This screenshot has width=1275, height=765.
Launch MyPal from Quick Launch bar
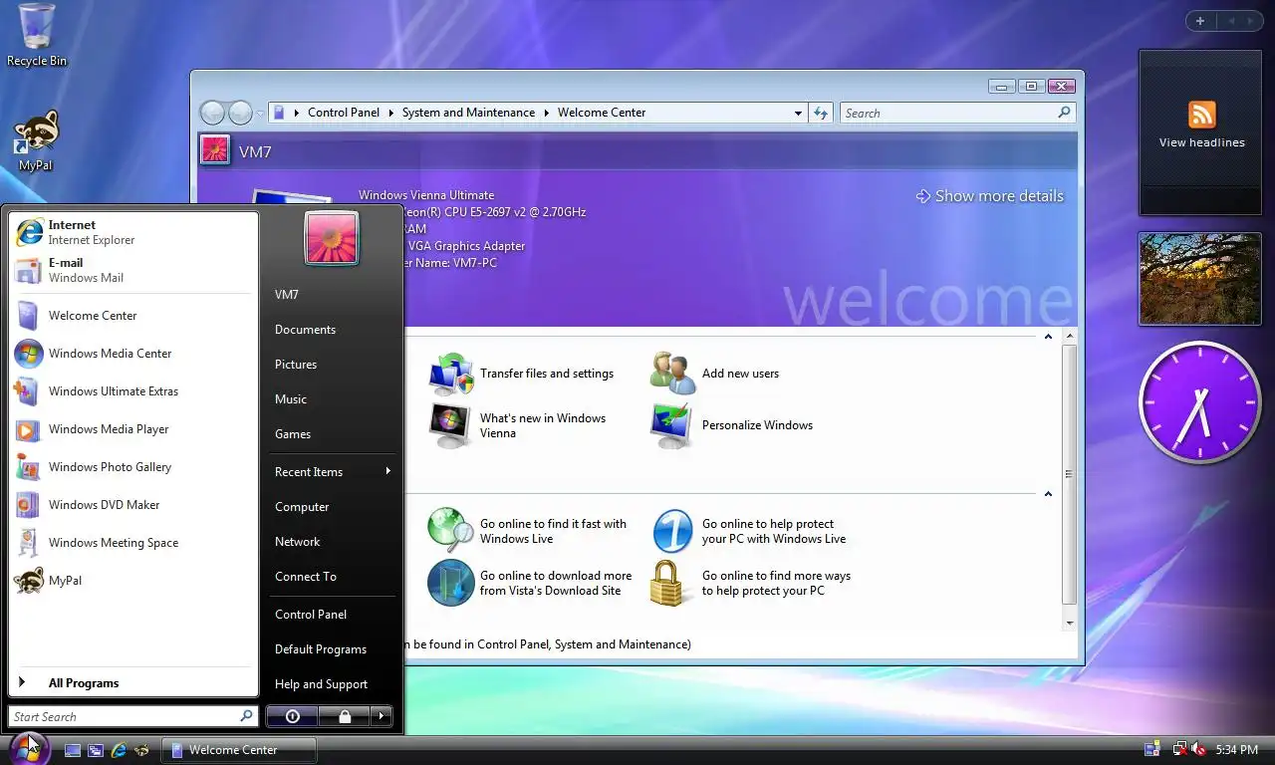(x=141, y=750)
